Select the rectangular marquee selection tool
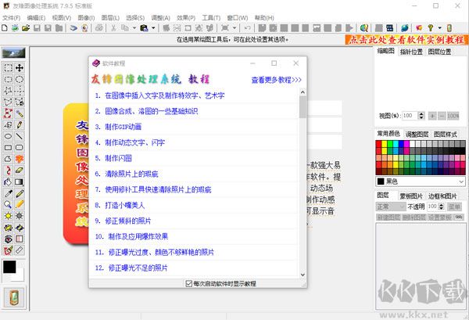Image resolution: width=469 pixels, height=320 pixels. click(8, 68)
